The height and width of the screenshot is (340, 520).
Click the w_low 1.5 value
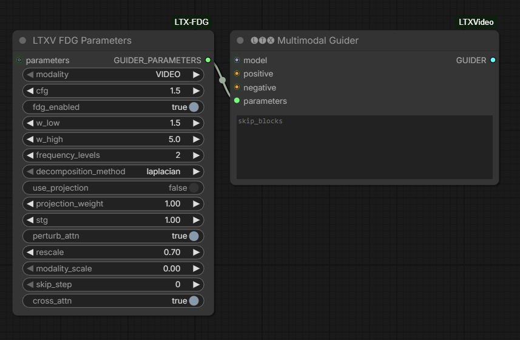point(175,123)
